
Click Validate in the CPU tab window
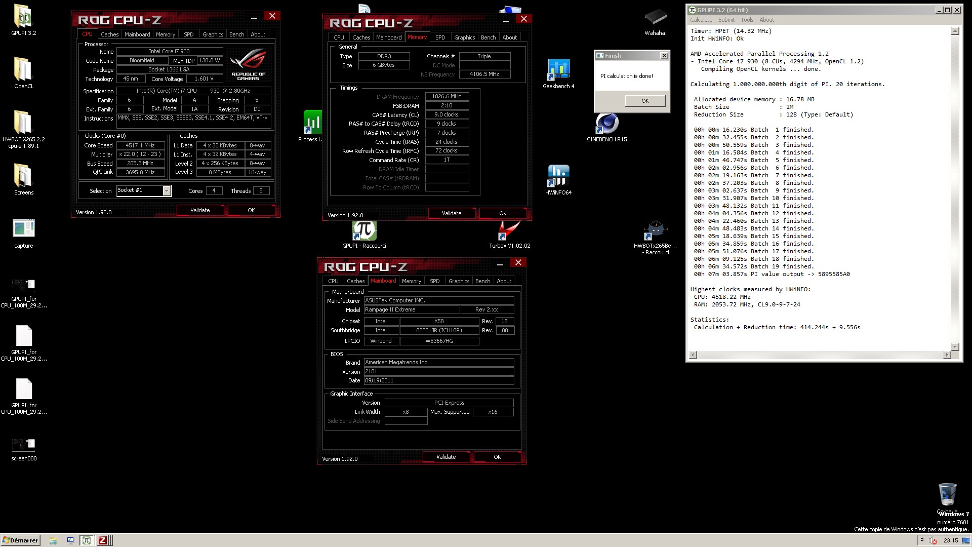200,210
